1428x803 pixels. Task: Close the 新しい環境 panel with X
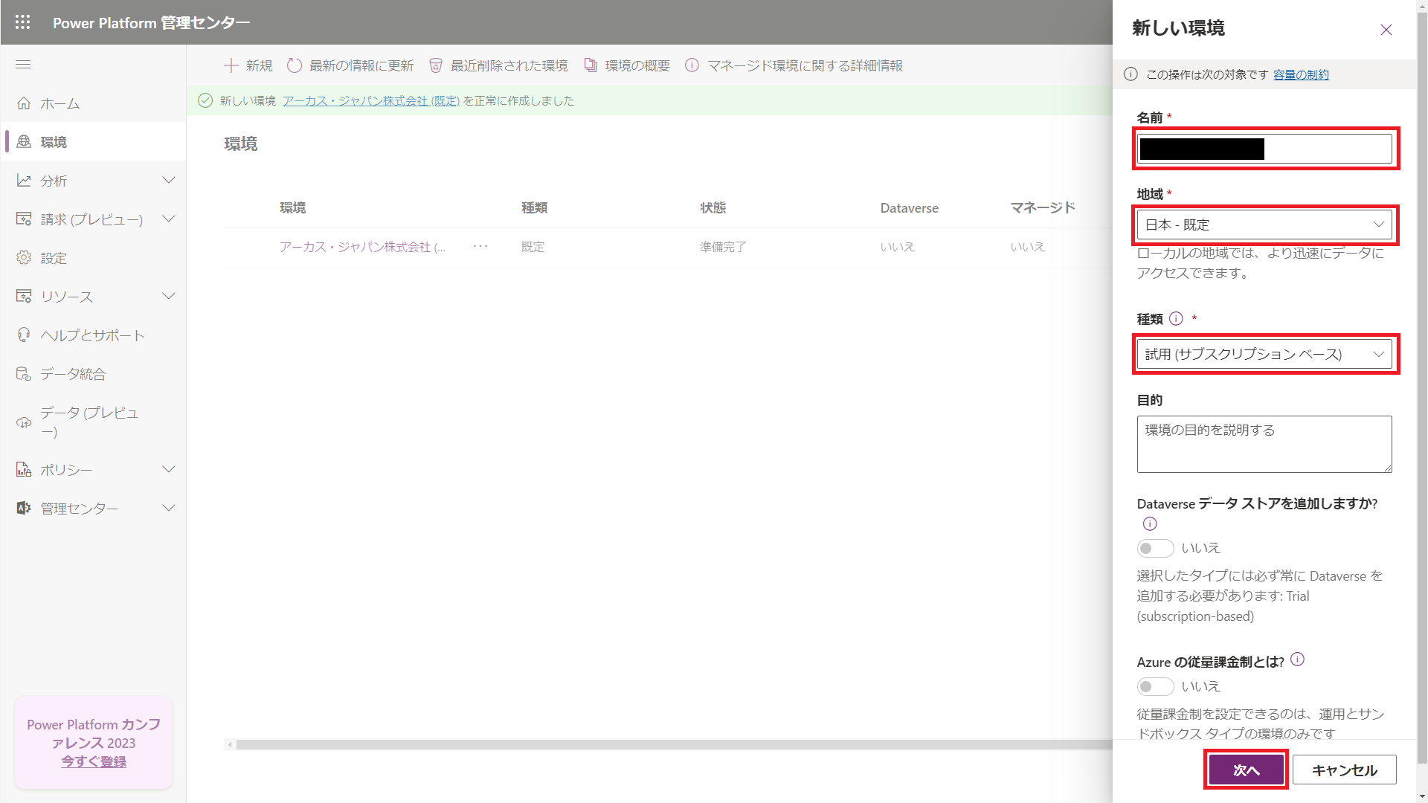1386,30
